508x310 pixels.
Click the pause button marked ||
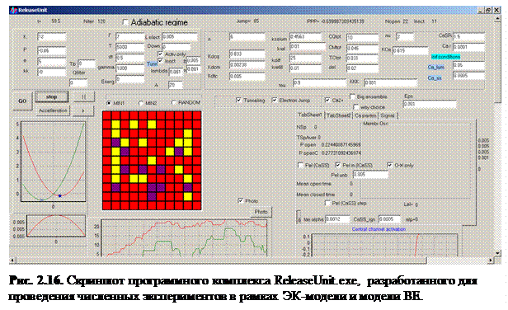pyautogui.click(x=83, y=96)
